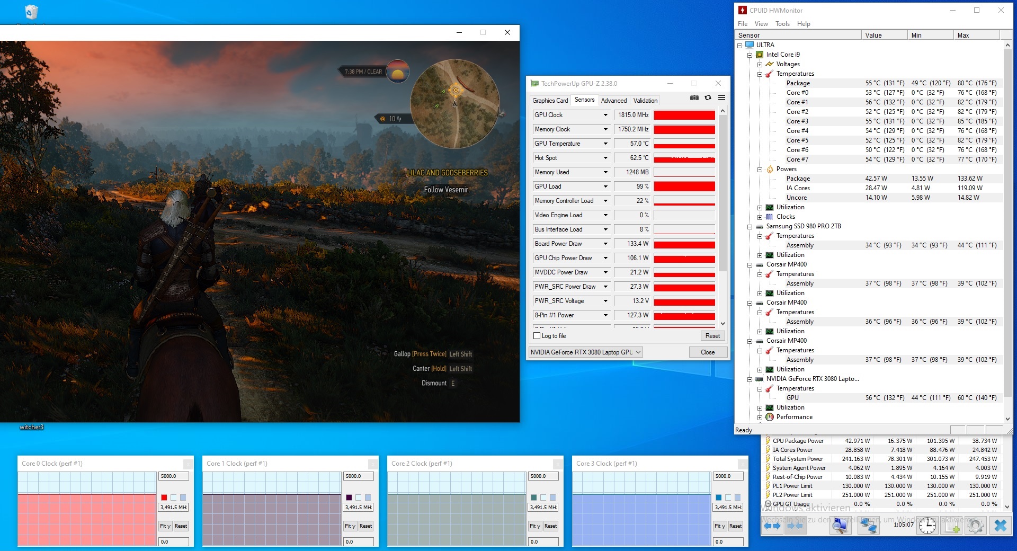Click the Voltages icon under Intel Core i9

tap(770, 64)
